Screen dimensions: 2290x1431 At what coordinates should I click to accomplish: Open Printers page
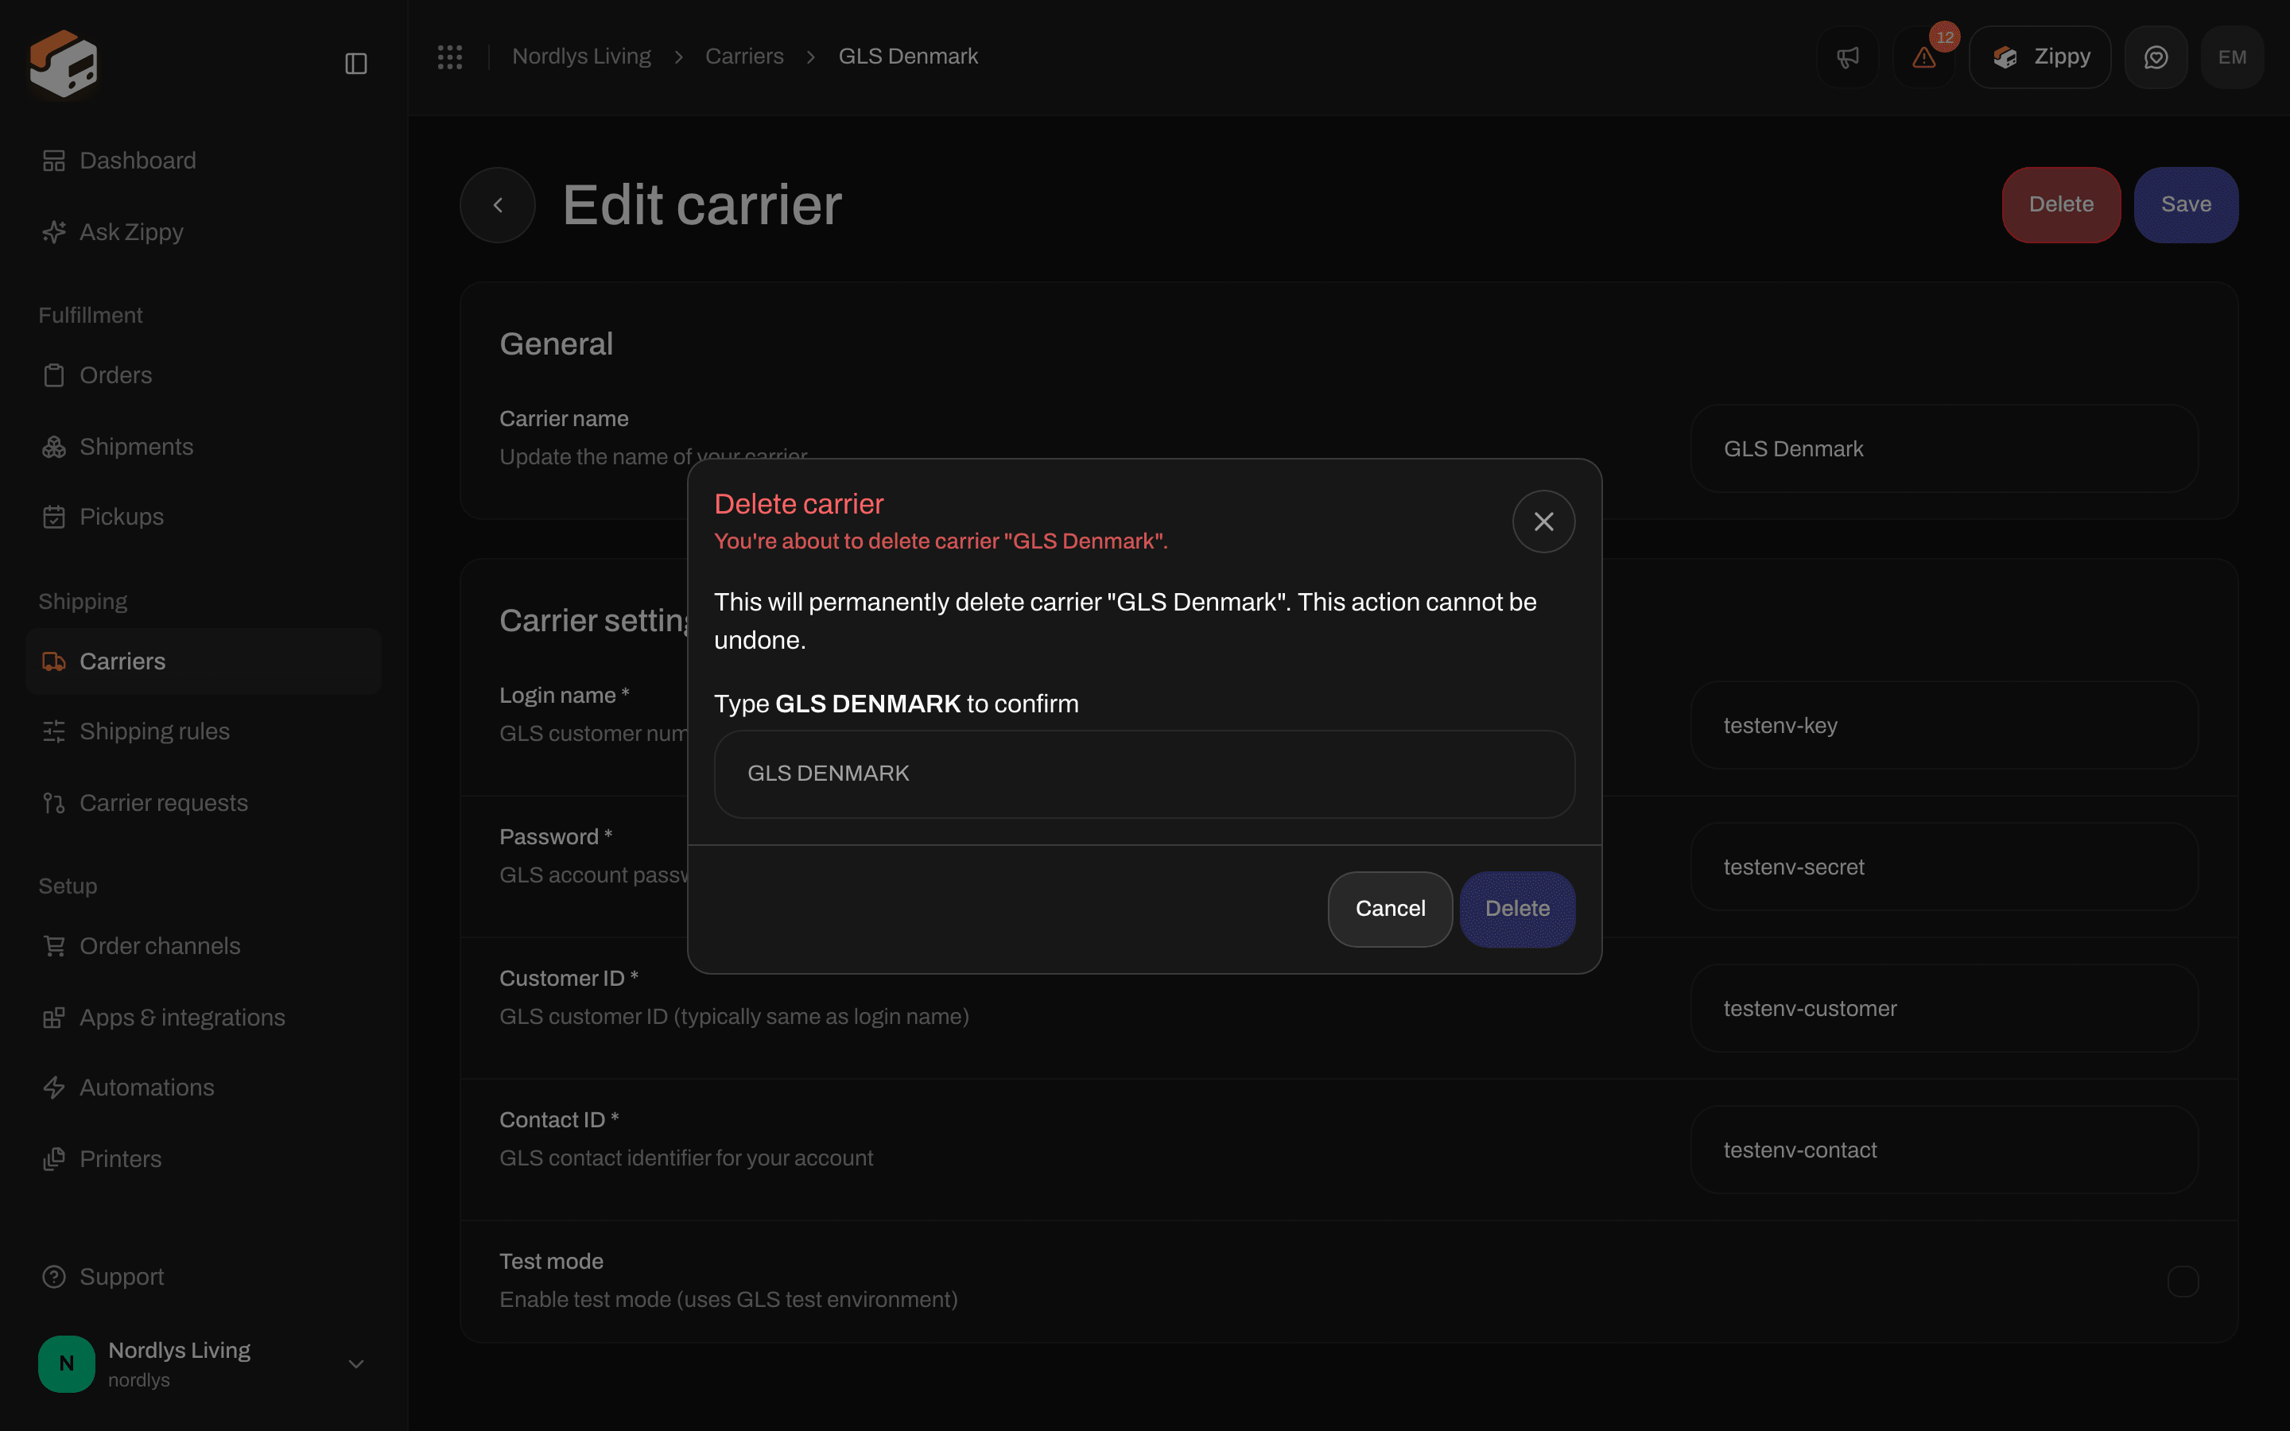(204, 1159)
